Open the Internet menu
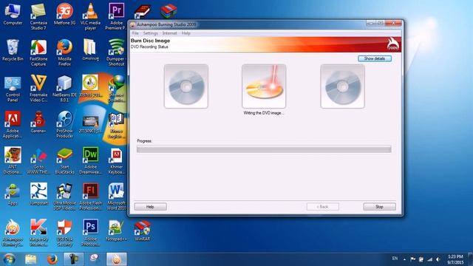Image resolution: width=473 pixels, height=266 pixels. point(169,33)
